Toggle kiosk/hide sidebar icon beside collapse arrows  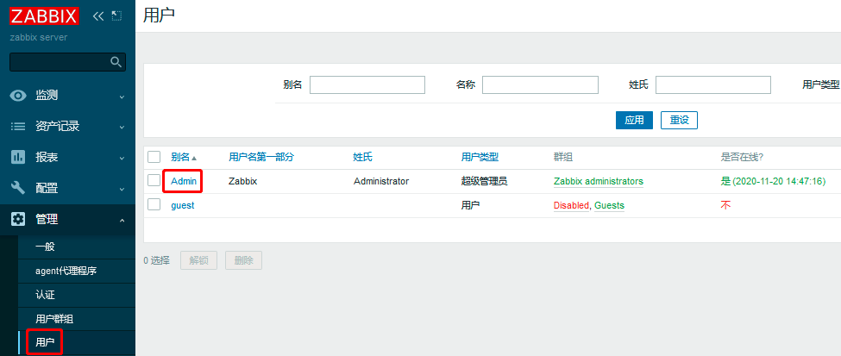(x=116, y=16)
